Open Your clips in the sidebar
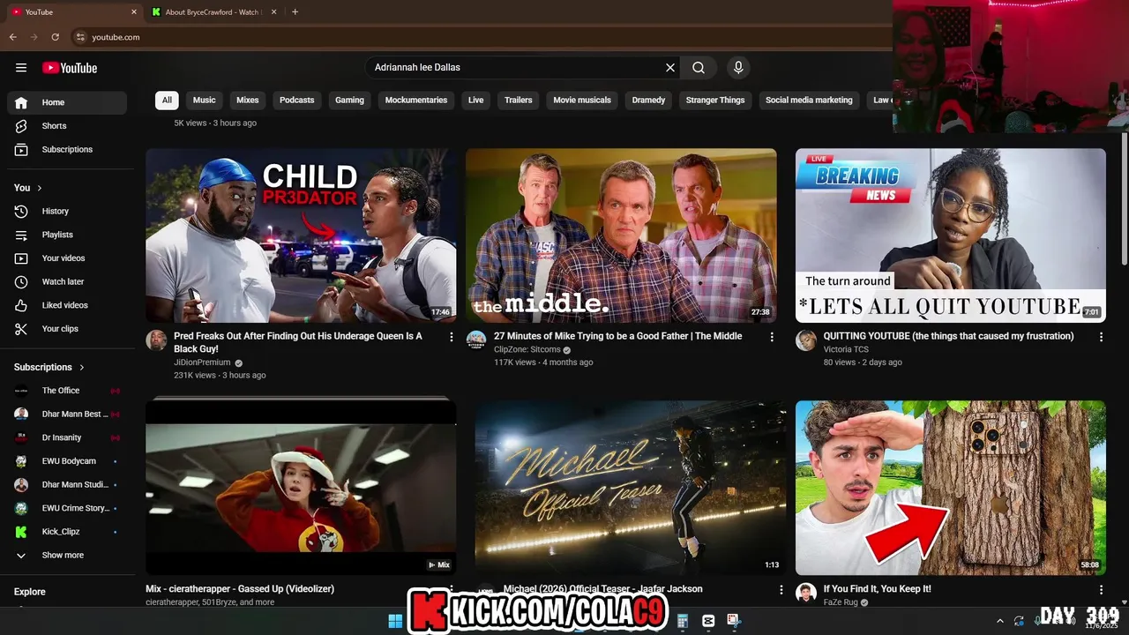The width and height of the screenshot is (1129, 635). 67,329
